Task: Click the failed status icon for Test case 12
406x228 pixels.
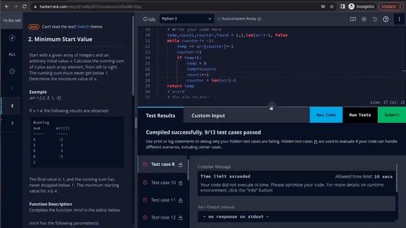Action: click(x=145, y=217)
